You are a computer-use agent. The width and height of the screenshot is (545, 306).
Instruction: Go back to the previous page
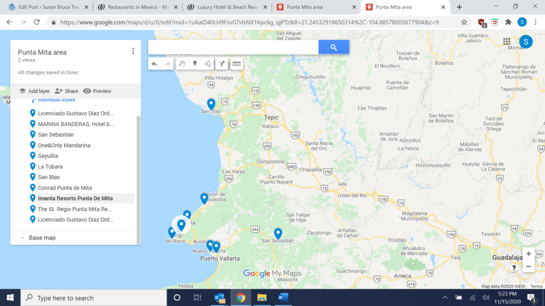[10, 22]
